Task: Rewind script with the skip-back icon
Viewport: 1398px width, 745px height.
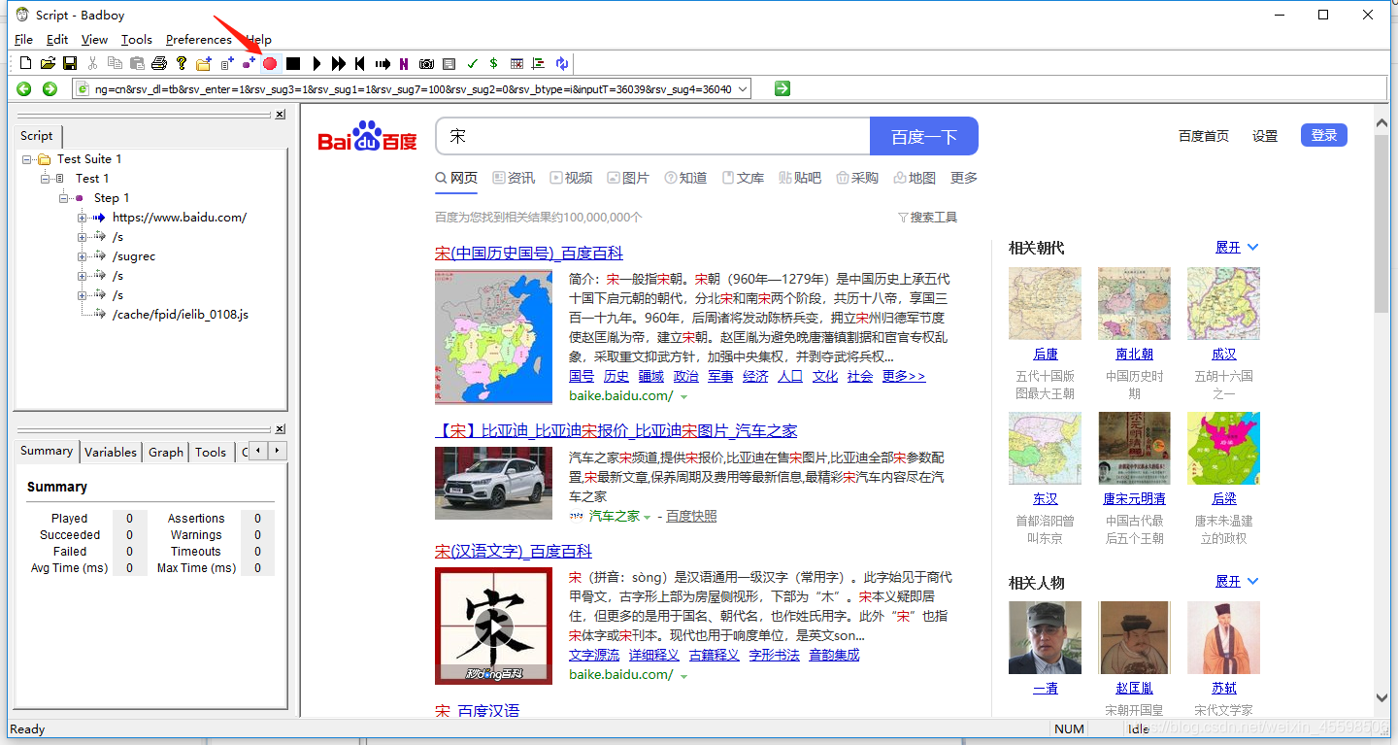Action: click(x=360, y=63)
